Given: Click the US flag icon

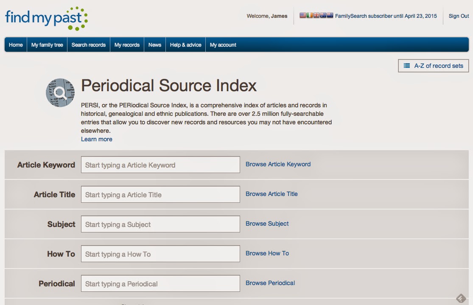Looking at the screenshot, I should click(303, 15).
